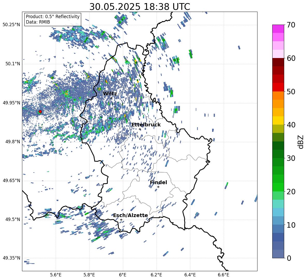
Task: Click the 49.35°N latitude label
Action: (11, 258)
